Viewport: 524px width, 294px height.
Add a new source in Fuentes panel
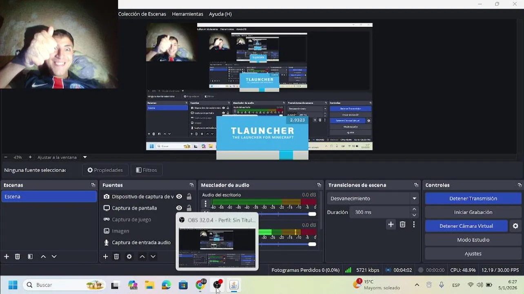[105, 256]
